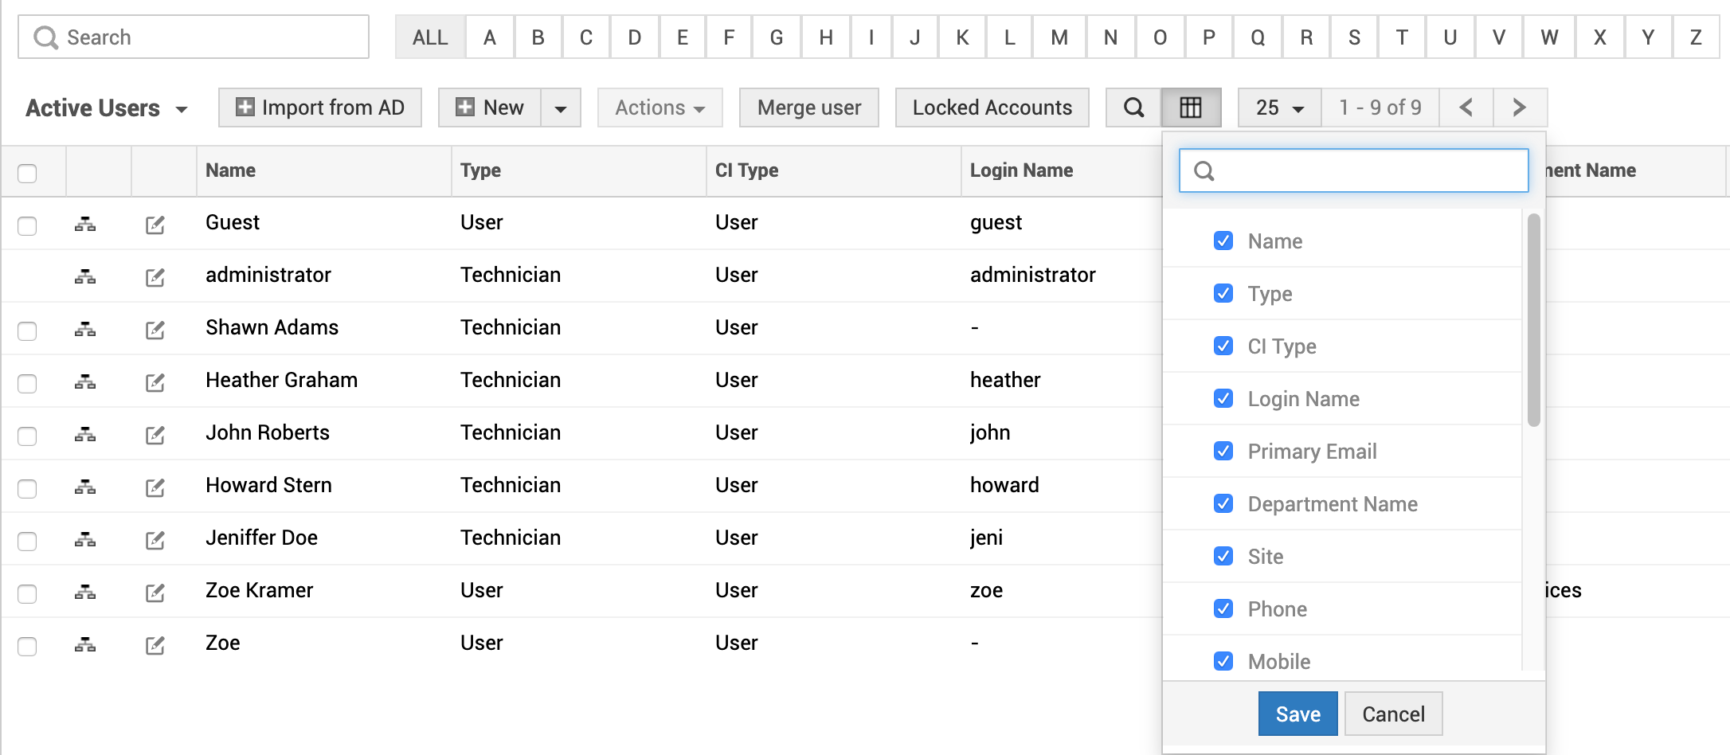Go to previous page arrow
The image size is (1730, 755).
1466,108
